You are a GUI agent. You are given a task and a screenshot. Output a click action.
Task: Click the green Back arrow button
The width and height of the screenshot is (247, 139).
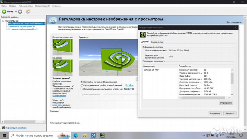4,12
